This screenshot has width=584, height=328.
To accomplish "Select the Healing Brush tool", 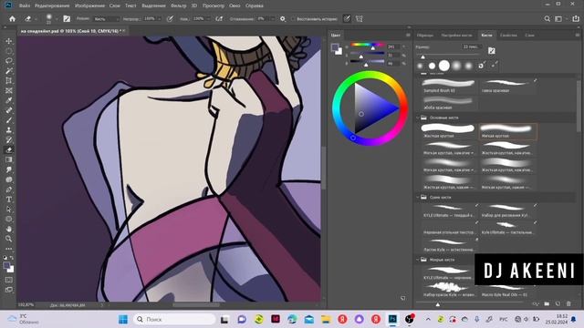I will point(9,110).
